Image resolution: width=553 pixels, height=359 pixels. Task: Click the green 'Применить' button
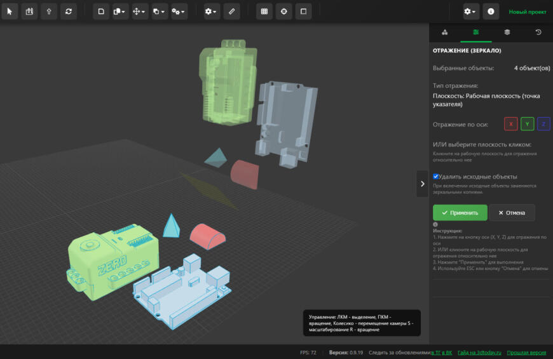tap(460, 213)
